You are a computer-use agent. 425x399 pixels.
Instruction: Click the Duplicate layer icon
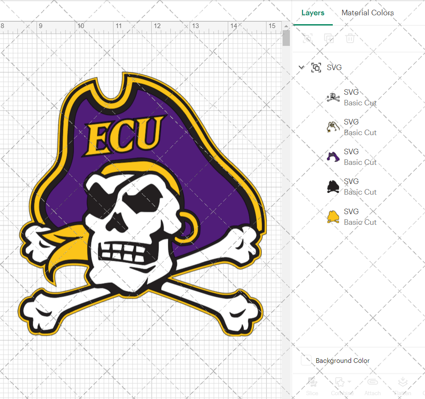pos(329,38)
